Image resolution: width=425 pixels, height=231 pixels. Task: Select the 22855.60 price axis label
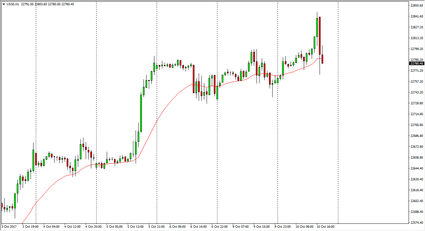(x=416, y=6)
